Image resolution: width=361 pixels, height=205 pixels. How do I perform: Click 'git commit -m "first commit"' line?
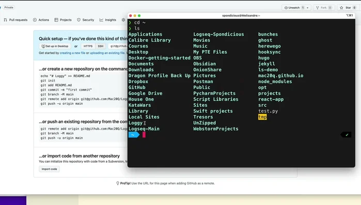coord(66,90)
